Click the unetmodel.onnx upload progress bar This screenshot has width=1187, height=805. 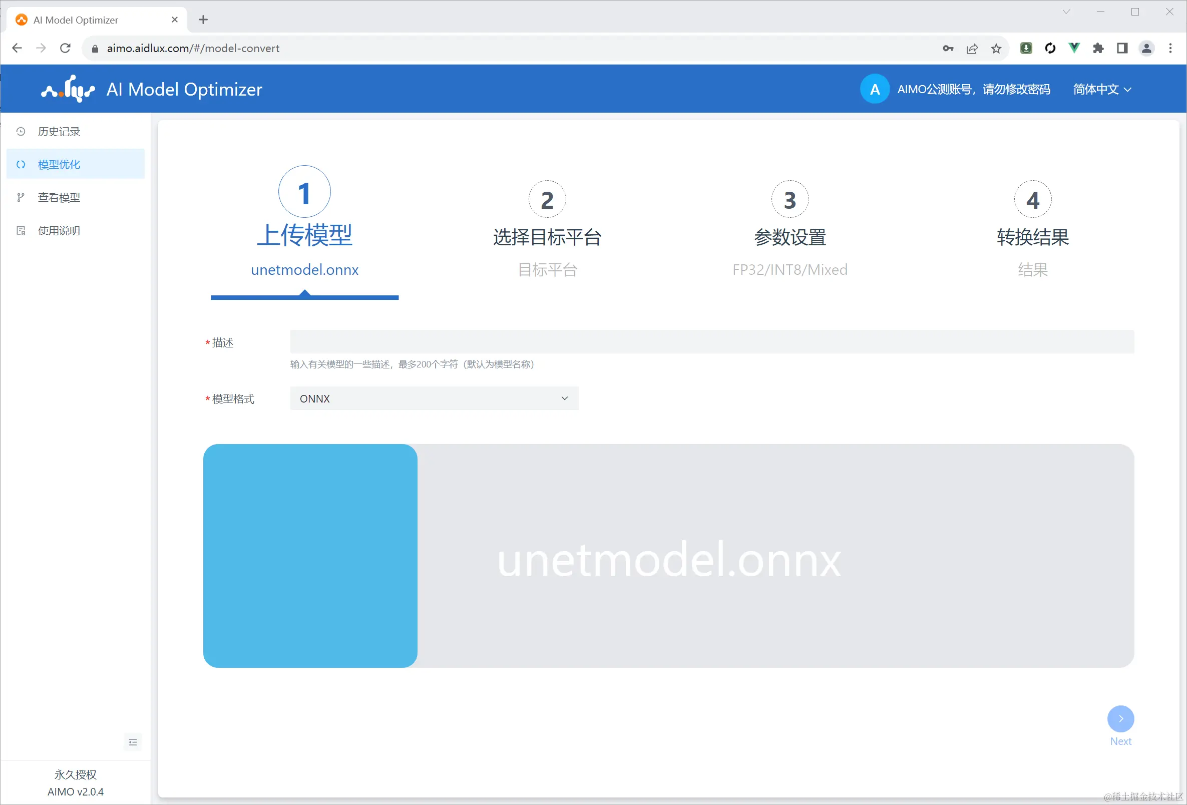668,555
